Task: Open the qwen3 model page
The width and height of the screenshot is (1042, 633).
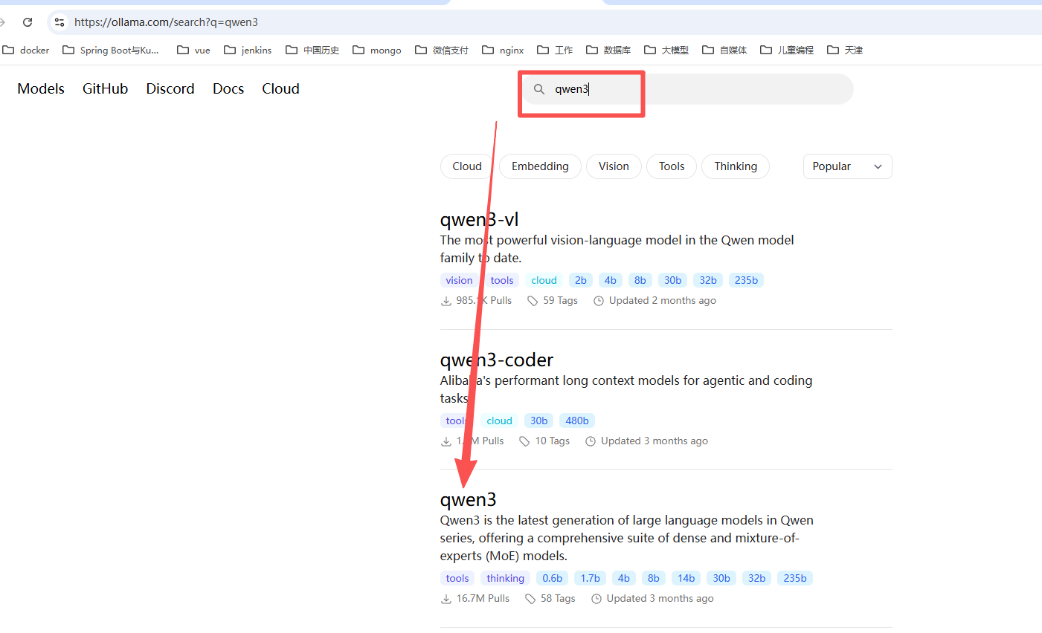Action: pos(468,500)
